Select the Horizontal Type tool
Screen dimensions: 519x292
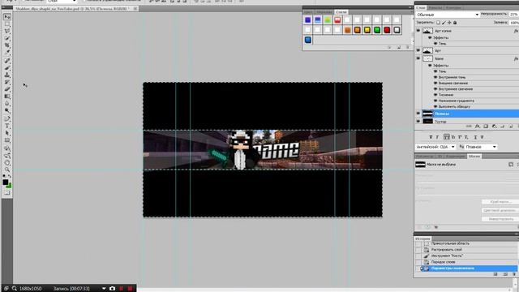[7, 126]
